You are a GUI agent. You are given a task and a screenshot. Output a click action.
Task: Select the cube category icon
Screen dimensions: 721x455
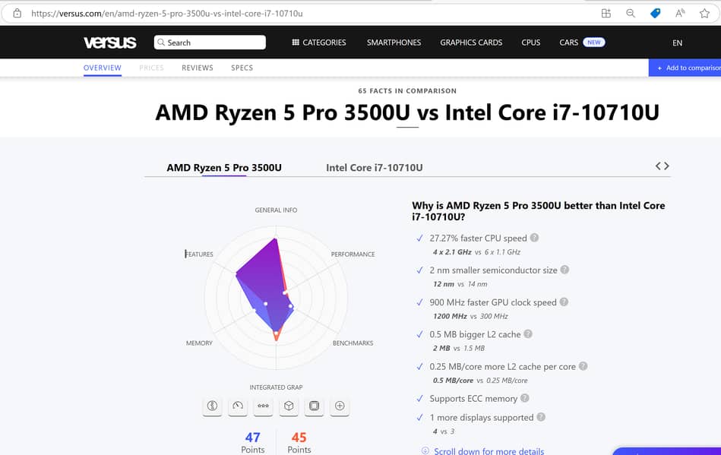coord(289,406)
